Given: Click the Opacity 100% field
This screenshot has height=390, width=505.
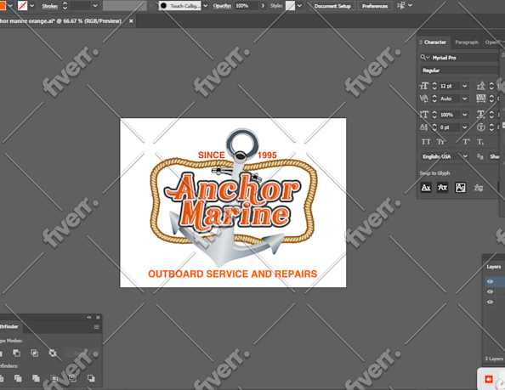Looking at the screenshot, I should coord(247,6).
